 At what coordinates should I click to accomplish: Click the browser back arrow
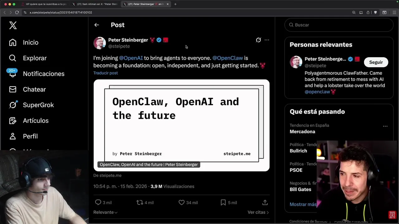tap(4, 12)
